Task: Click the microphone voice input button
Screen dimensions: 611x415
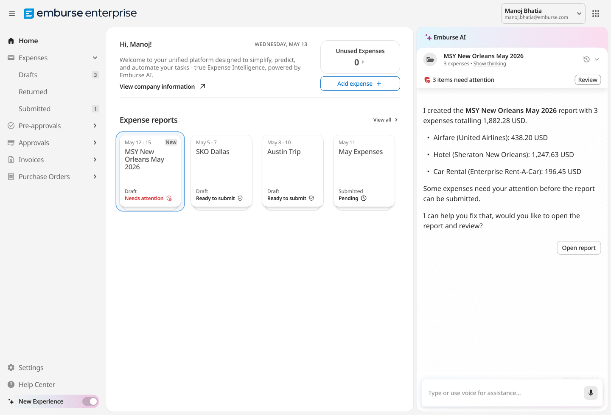Action: coord(591,393)
